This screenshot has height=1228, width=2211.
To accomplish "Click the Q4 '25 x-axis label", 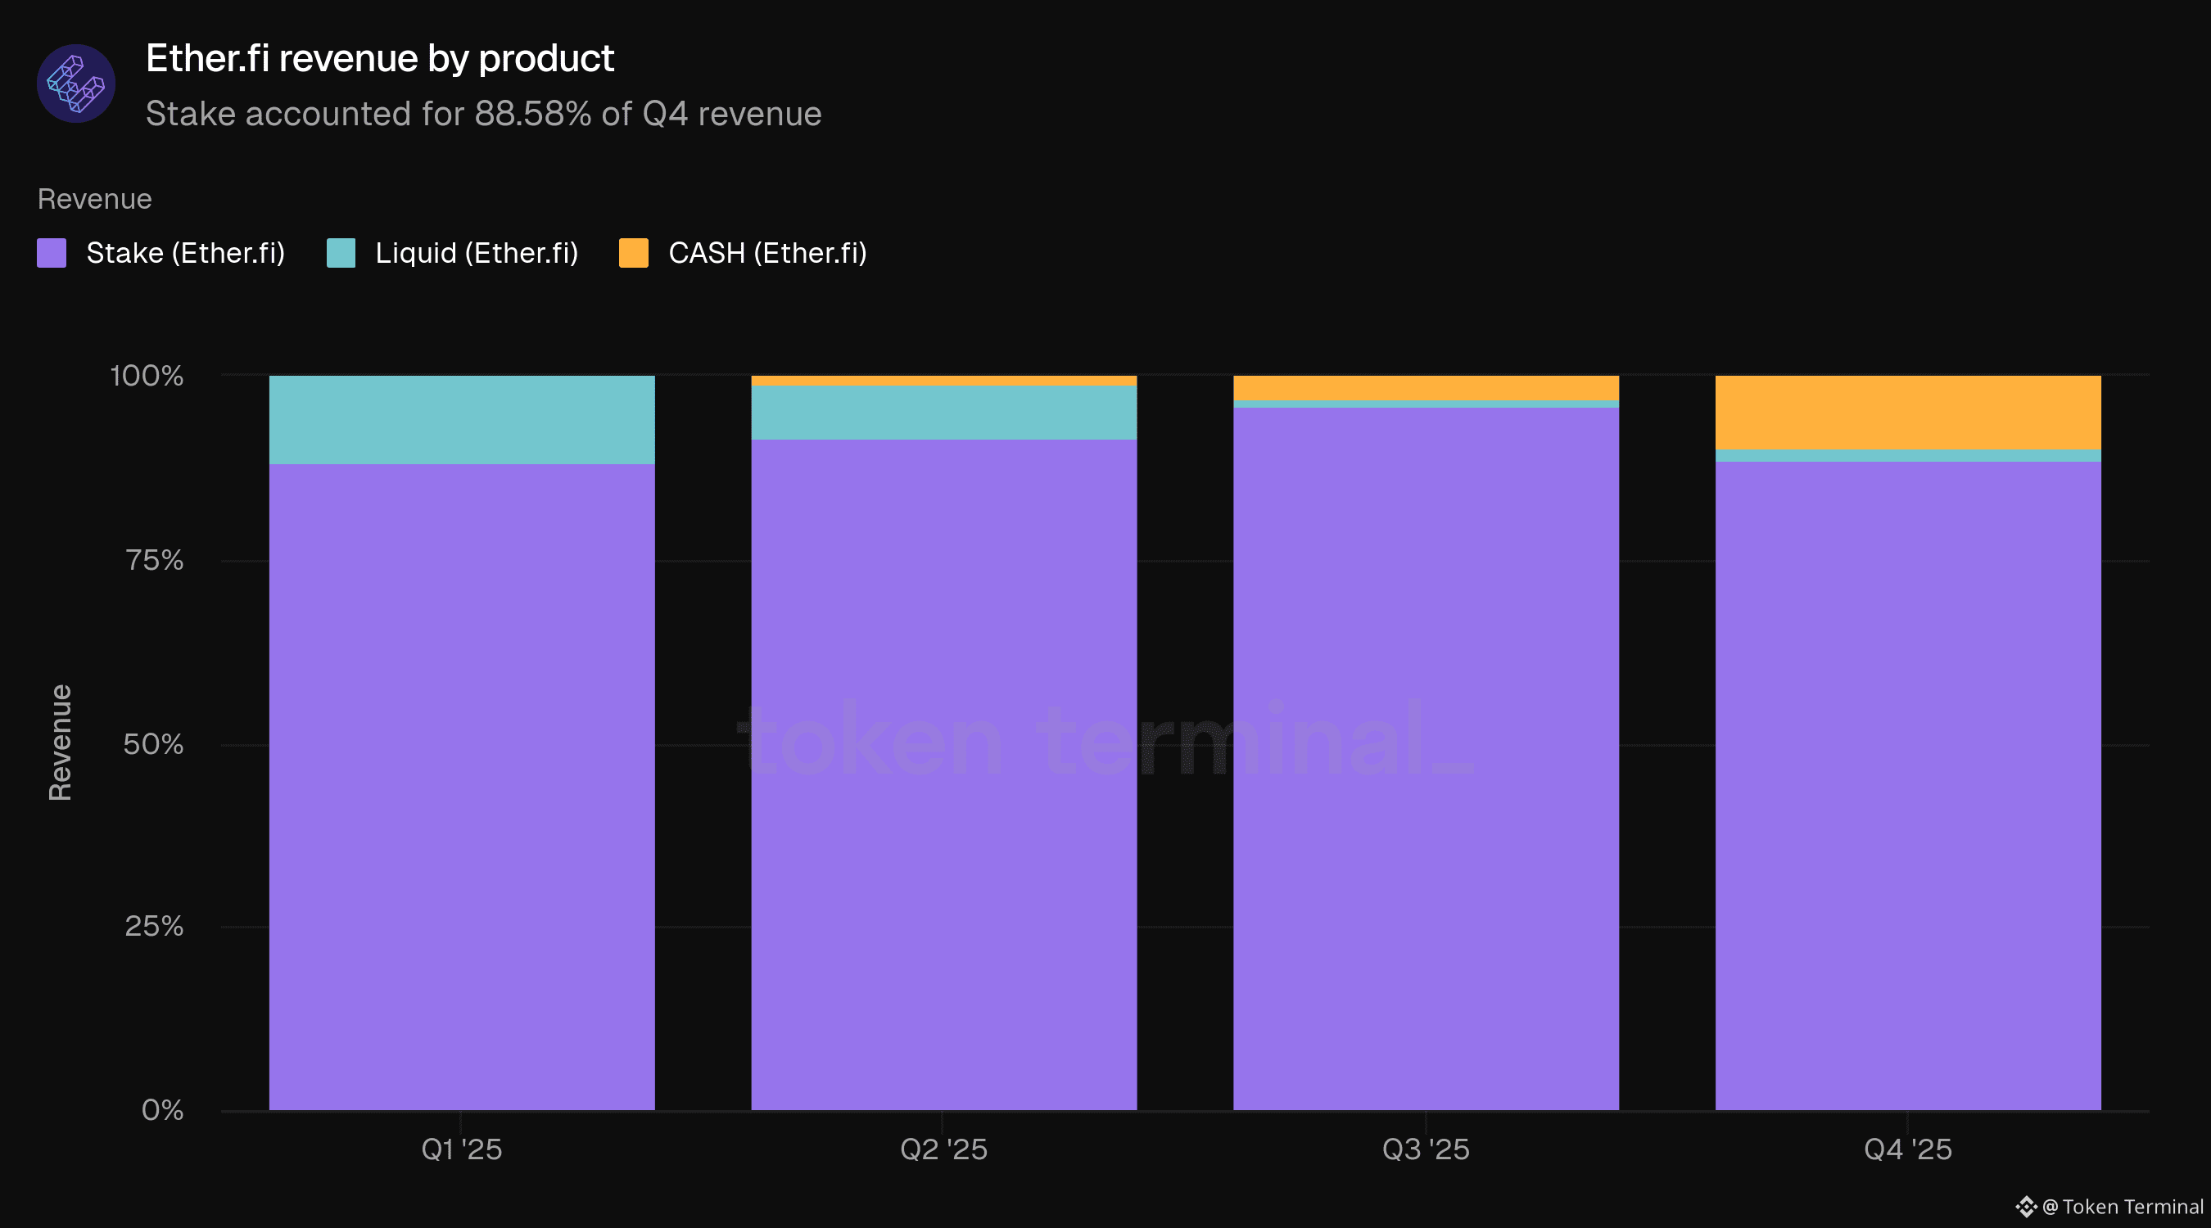I will pyautogui.click(x=1907, y=1149).
